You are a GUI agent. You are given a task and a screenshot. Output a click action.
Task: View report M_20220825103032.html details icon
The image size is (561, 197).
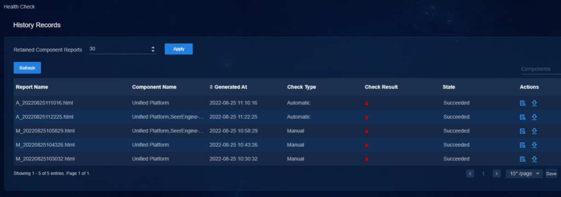[522, 159]
